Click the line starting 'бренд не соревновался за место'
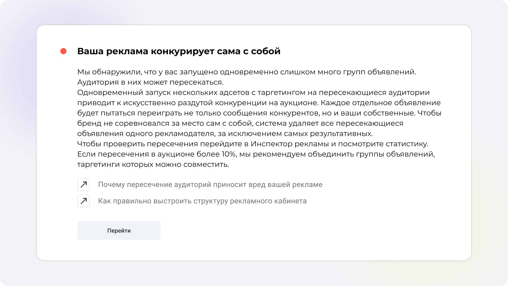Viewport: 508px width, 286px height. click(240, 123)
